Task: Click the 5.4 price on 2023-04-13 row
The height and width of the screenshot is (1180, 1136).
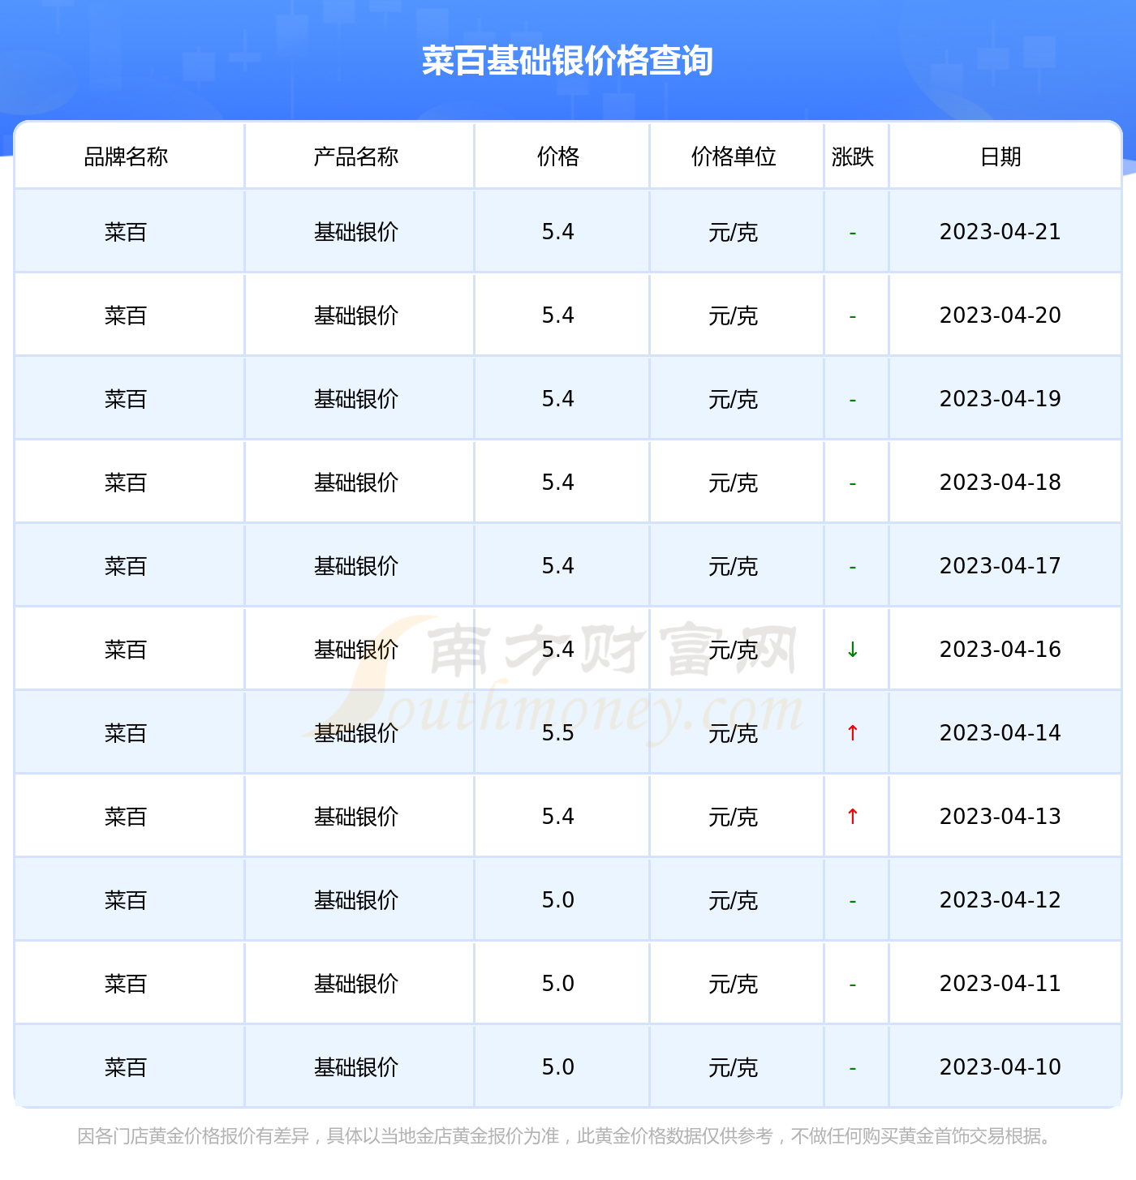Action: [x=558, y=817]
